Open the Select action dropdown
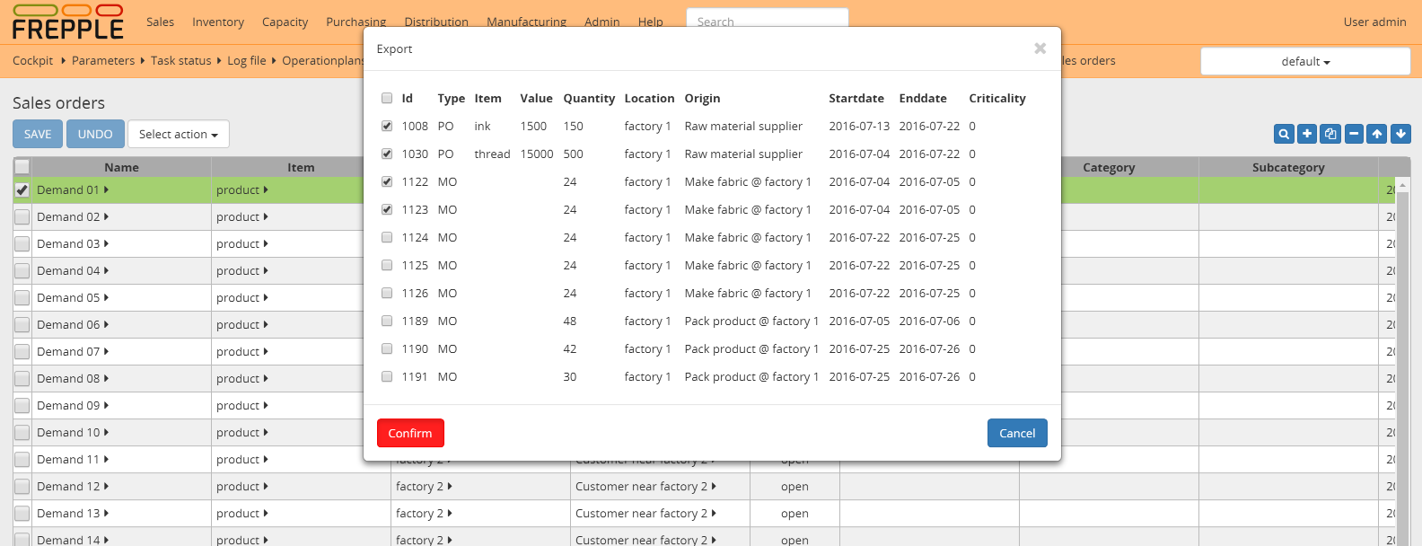The image size is (1422, 546). (x=179, y=134)
